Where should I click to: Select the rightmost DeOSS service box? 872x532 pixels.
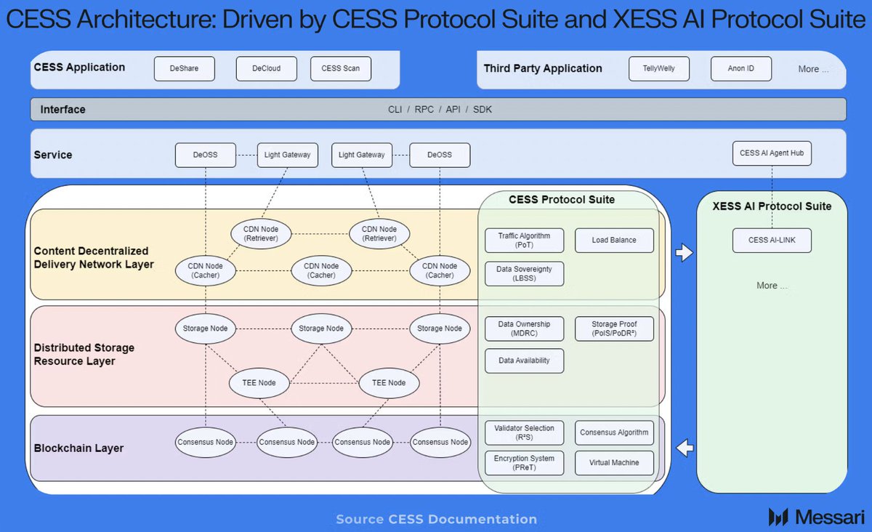(x=440, y=155)
